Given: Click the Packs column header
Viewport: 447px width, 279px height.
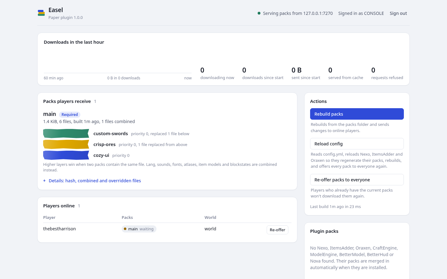Looking at the screenshot, I should tap(127, 218).
